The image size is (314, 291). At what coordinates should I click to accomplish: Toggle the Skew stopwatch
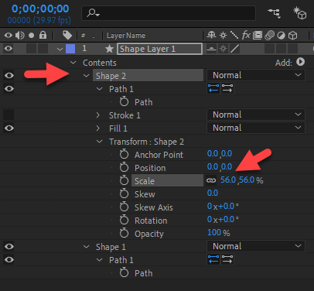tap(124, 193)
